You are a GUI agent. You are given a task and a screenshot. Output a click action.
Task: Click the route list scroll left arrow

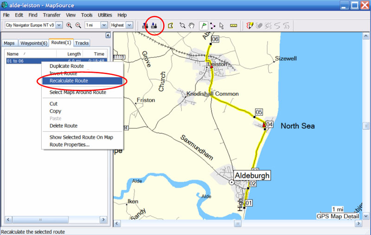click(x=8, y=220)
